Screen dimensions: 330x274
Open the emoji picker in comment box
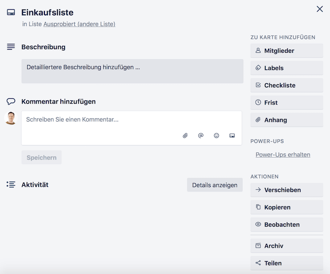tap(216, 136)
